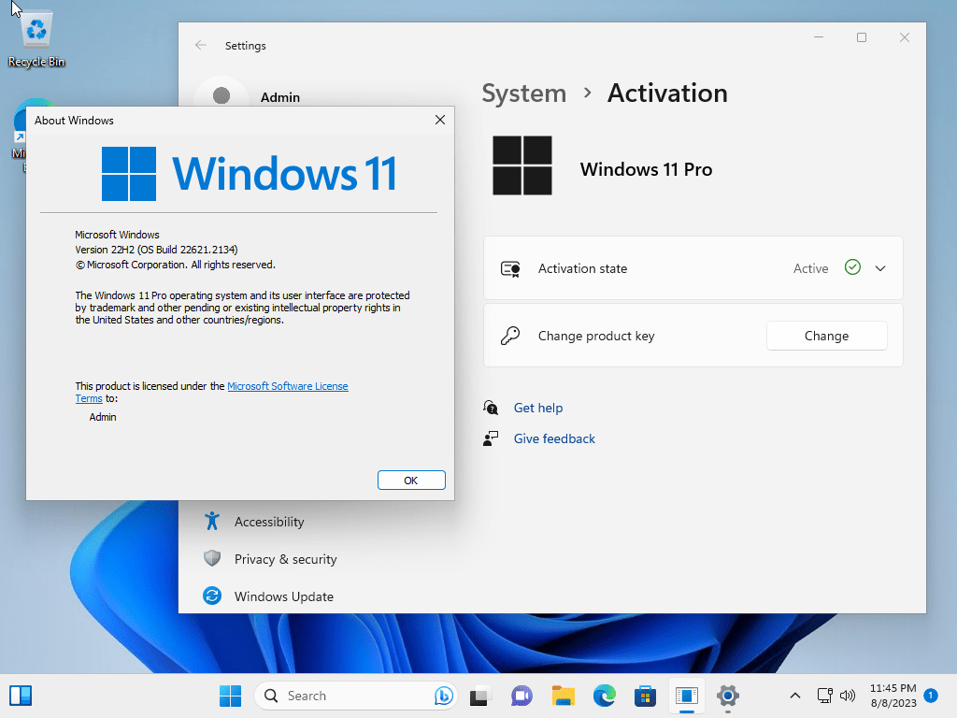
Task: Click the About Windows winver taskbar icon
Action: (687, 696)
